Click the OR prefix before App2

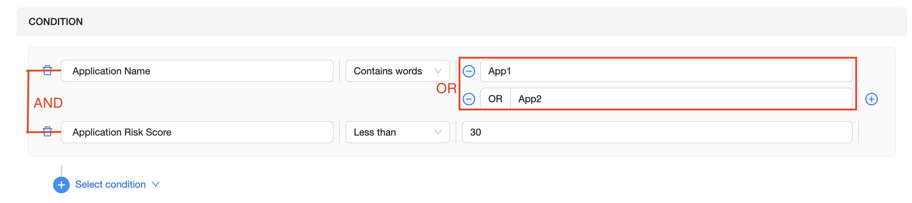pyautogui.click(x=495, y=99)
